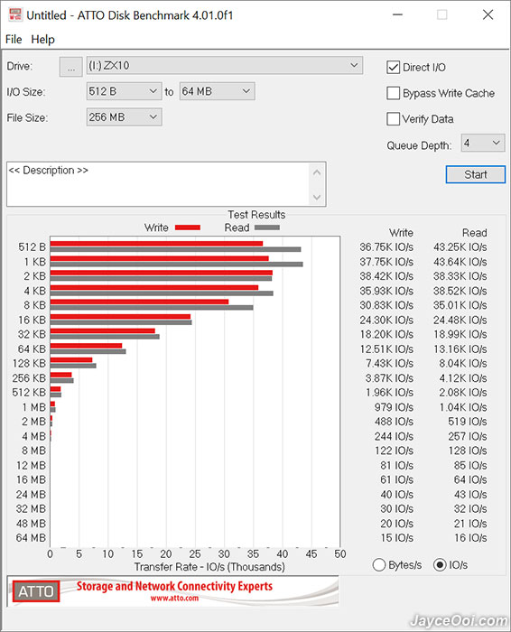511x632 pixels.
Task: Click the description box scroll down arrow
Action: (x=317, y=197)
